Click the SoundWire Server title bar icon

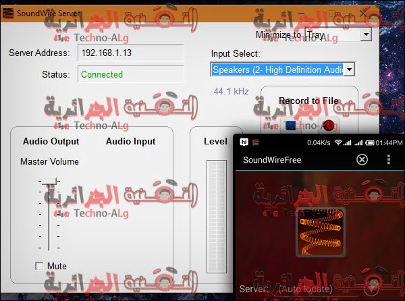7,13
